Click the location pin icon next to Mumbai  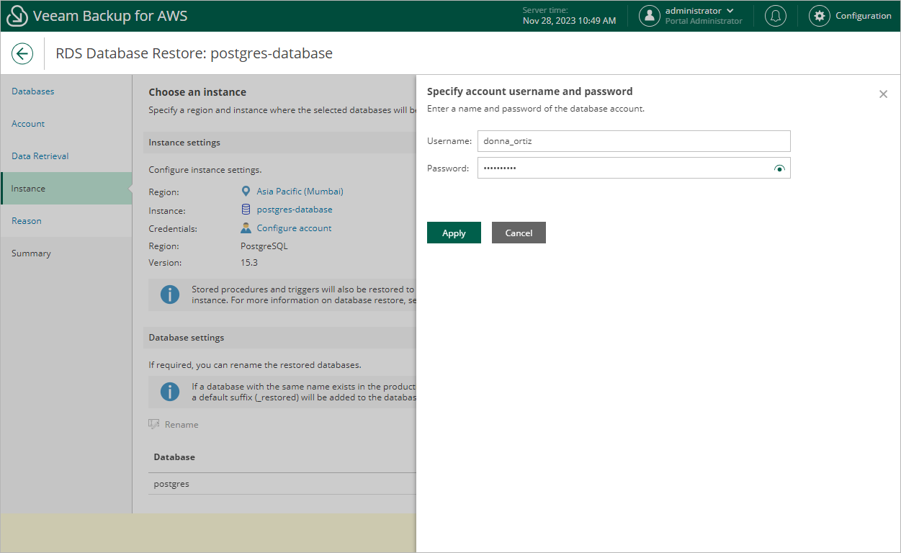pos(246,192)
